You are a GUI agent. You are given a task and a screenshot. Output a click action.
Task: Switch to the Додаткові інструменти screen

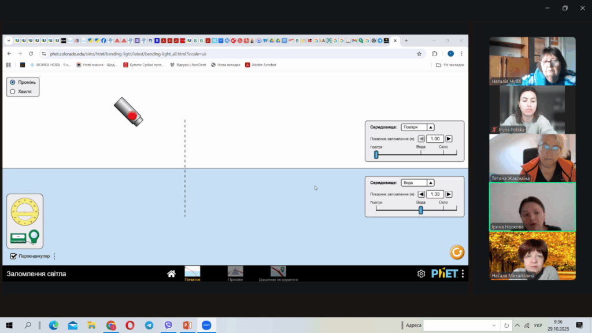[278, 273]
